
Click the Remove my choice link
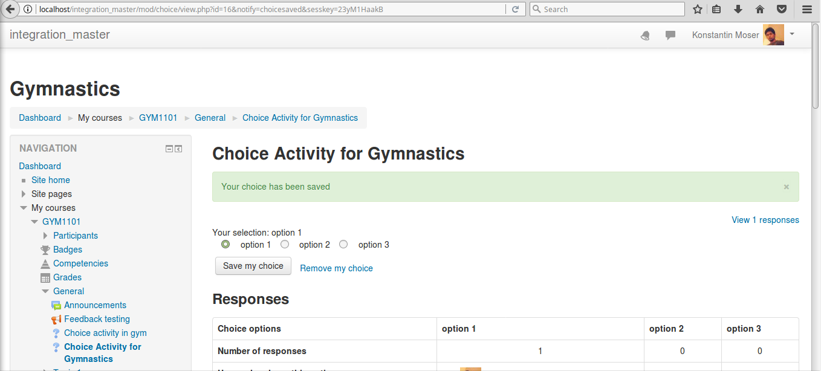(336, 268)
